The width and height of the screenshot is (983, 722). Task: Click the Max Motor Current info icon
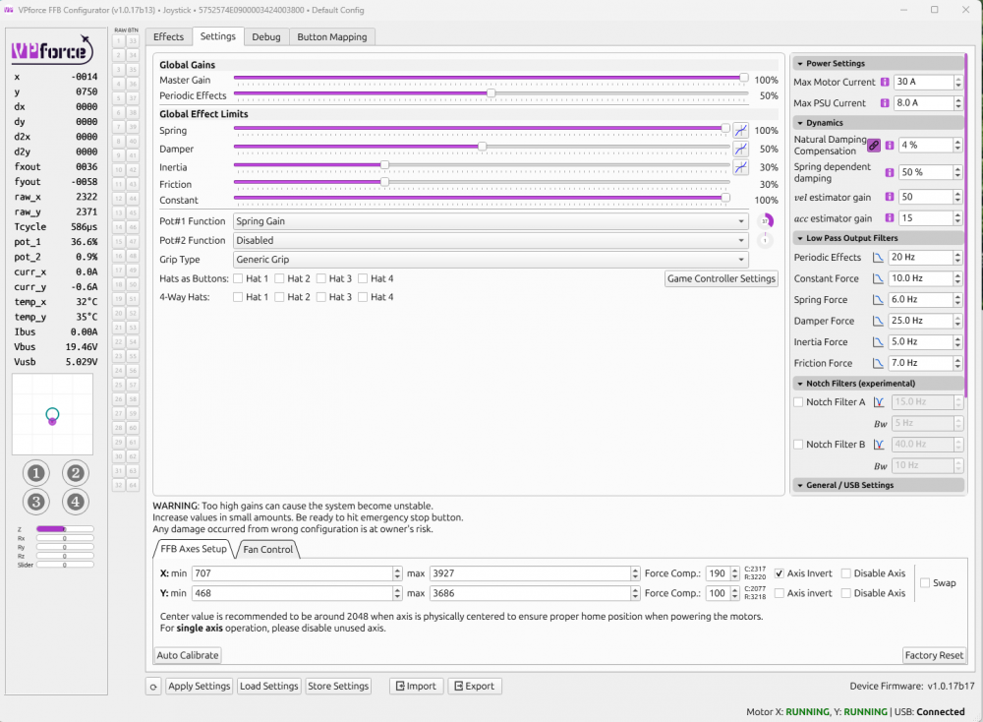pyautogui.click(x=885, y=83)
